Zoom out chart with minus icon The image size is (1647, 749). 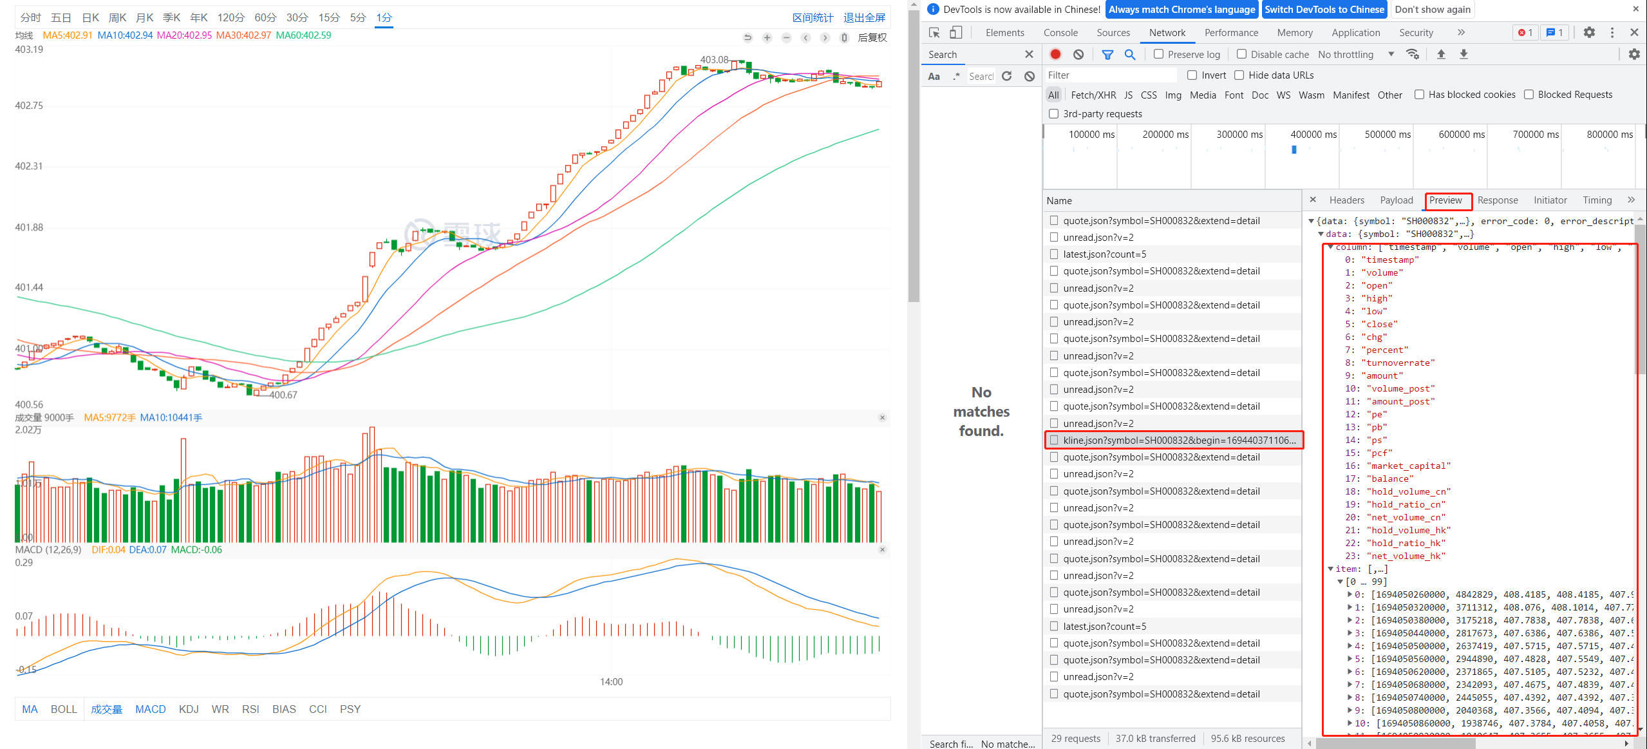pos(786,37)
